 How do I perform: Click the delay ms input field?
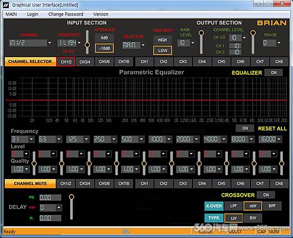point(51,198)
